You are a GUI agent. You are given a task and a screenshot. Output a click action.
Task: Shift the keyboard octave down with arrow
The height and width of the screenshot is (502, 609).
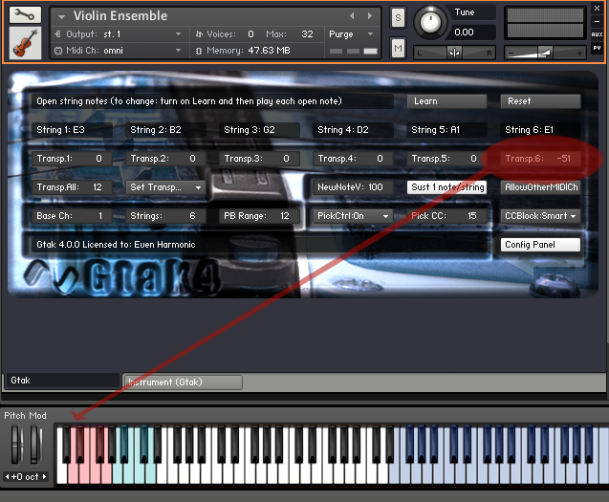[x=8, y=476]
